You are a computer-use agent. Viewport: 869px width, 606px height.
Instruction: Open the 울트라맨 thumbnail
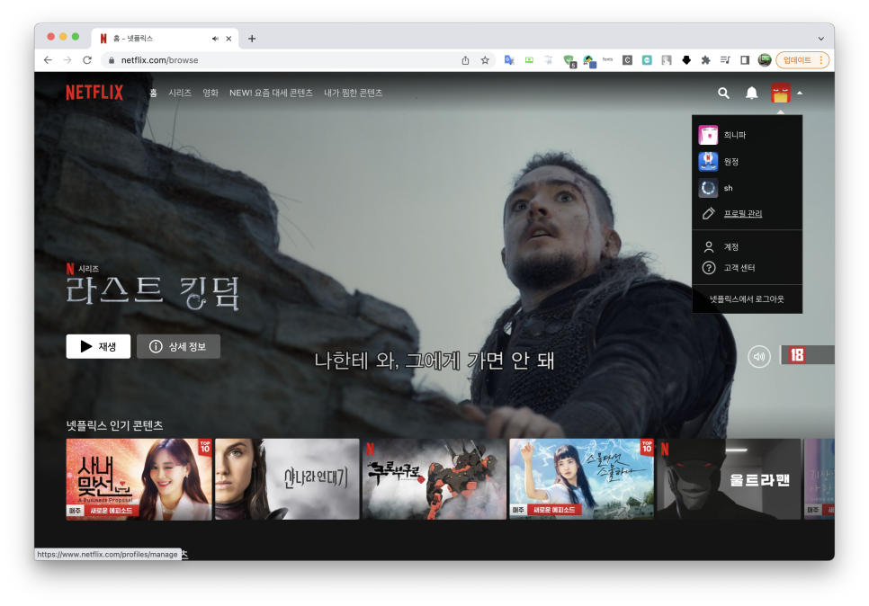(729, 479)
